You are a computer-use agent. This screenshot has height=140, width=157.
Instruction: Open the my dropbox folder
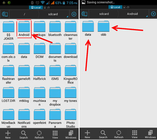tap(55, 96)
